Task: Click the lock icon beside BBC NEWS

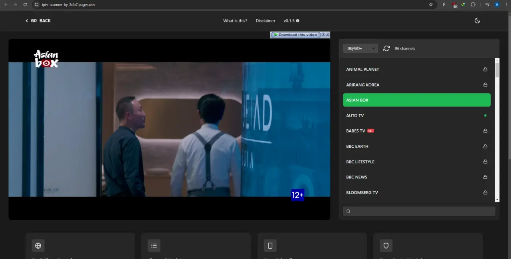Action: pyautogui.click(x=485, y=177)
